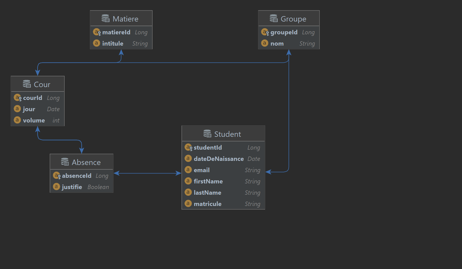
Task: Click the database icon in the Absence header
Action: [x=65, y=161]
